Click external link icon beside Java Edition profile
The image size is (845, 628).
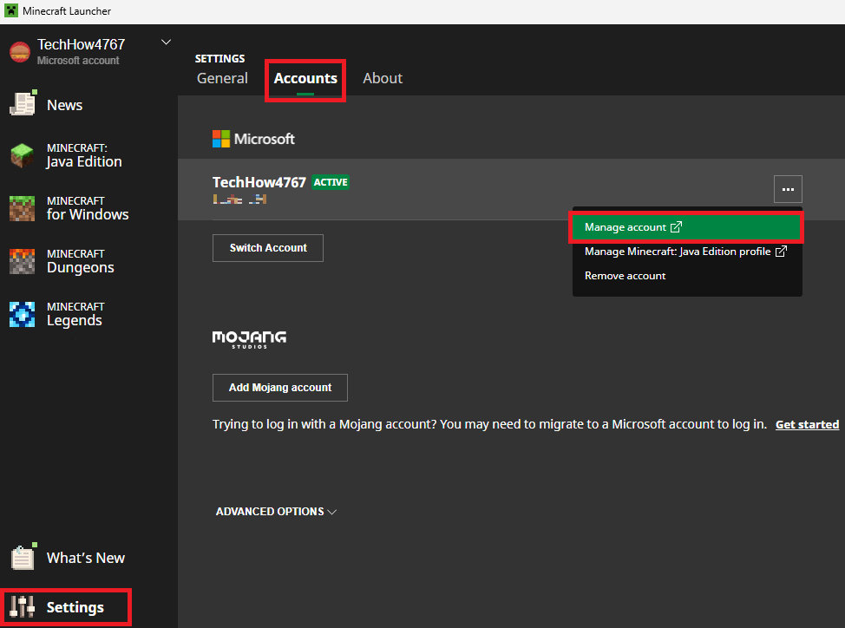pos(781,251)
